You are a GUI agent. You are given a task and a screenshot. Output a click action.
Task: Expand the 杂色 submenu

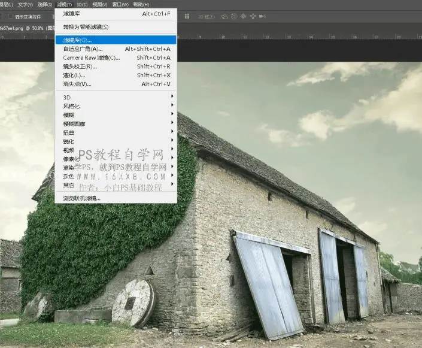point(116,177)
